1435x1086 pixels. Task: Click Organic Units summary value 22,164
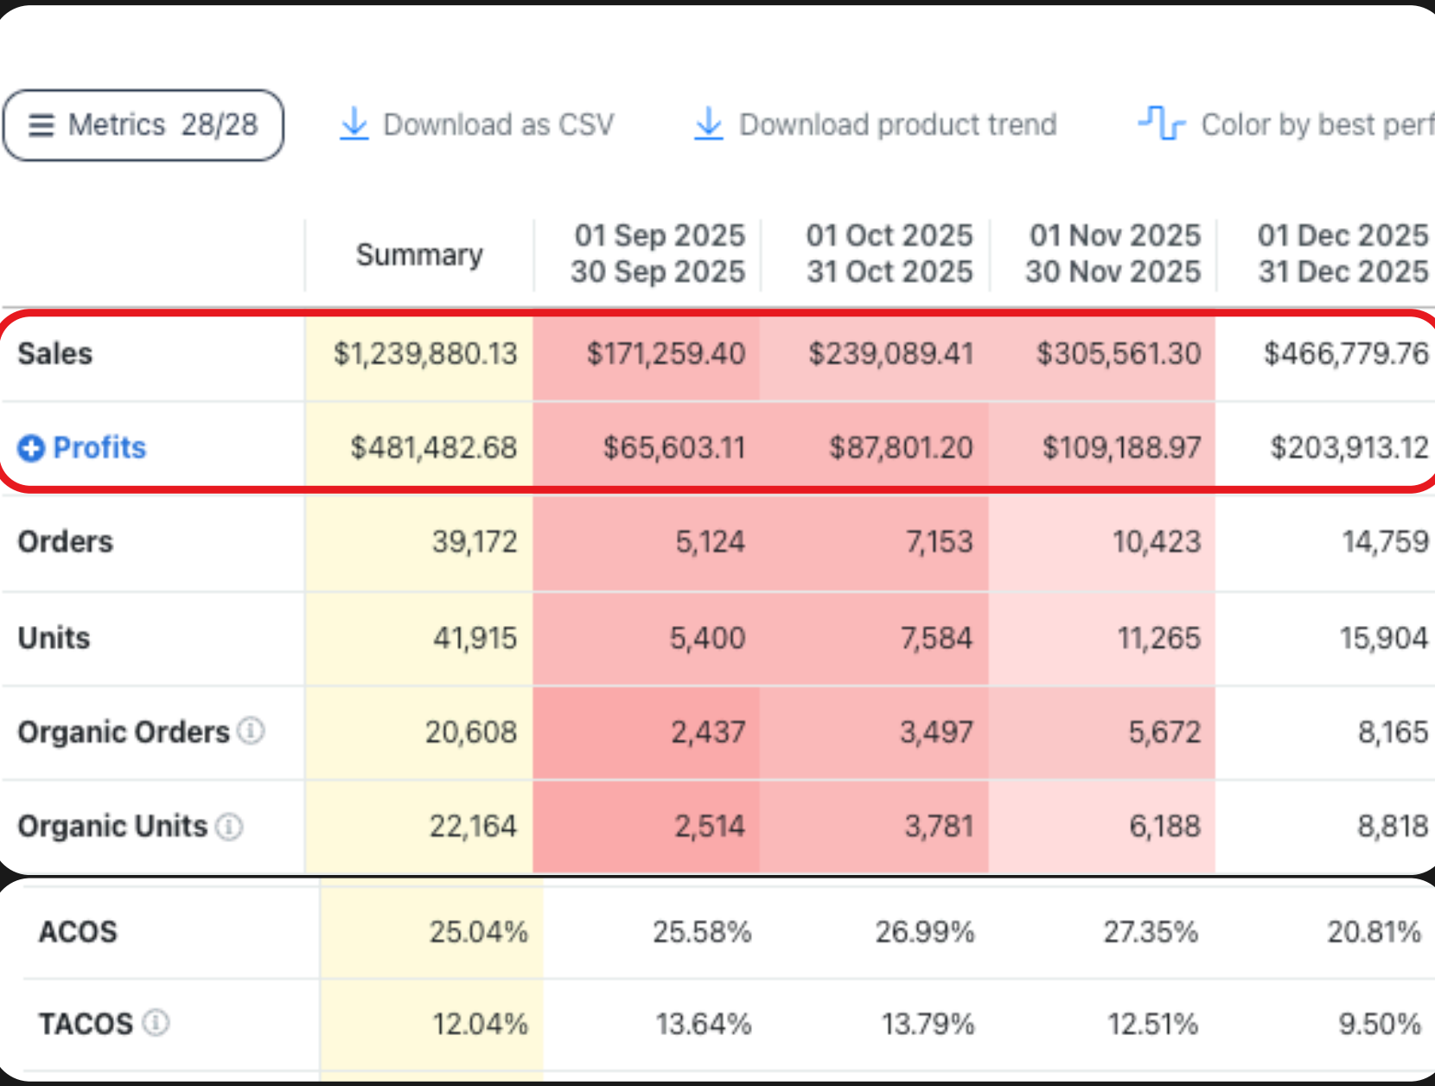coord(474,827)
